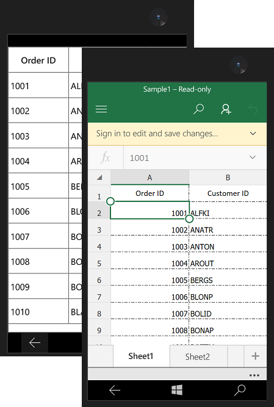Open the hamburger menu in Excel

(101, 109)
